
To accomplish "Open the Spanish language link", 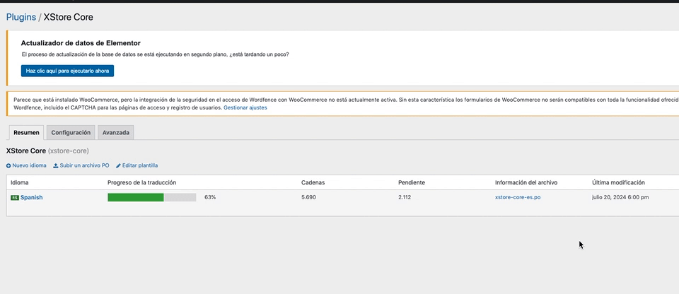I will click(x=31, y=198).
